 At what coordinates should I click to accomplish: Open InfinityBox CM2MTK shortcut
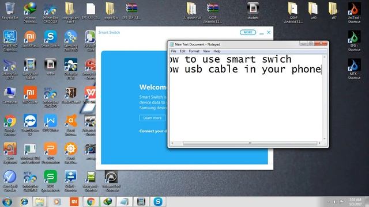[x=30, y=181]
